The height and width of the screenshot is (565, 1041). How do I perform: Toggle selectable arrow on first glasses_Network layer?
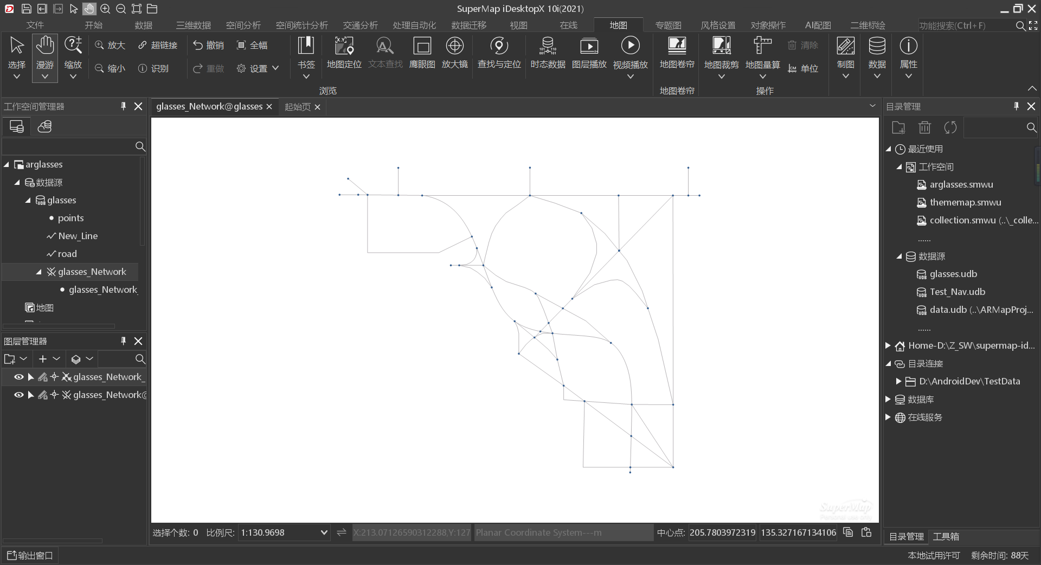[x=31, y=377]
